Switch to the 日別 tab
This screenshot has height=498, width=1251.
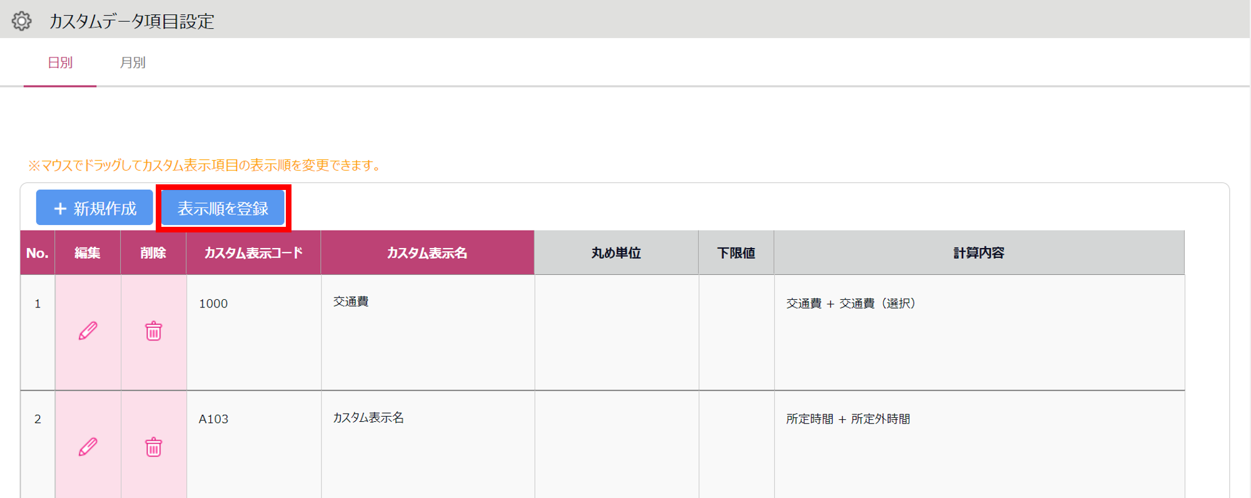pos(60,62)
